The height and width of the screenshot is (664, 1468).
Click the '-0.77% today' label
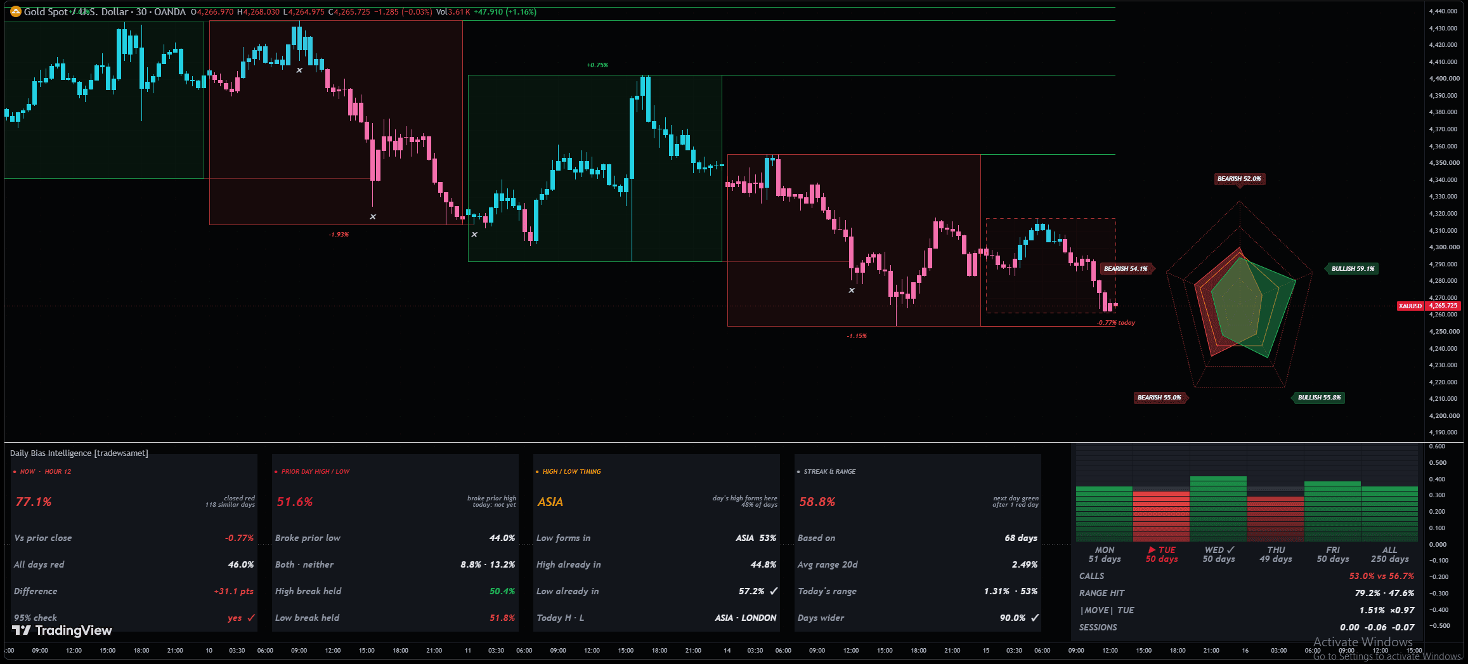click(1116, 323)
